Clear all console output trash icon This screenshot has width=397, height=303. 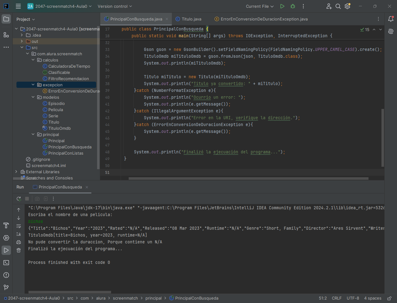pyautogui.click(x=19, y=250)
